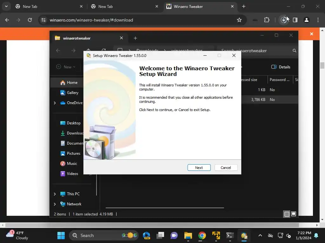Viewport: 325px width, 243px height.
Task: Select Network in sidebar
Action: click(x=71, y=204)
